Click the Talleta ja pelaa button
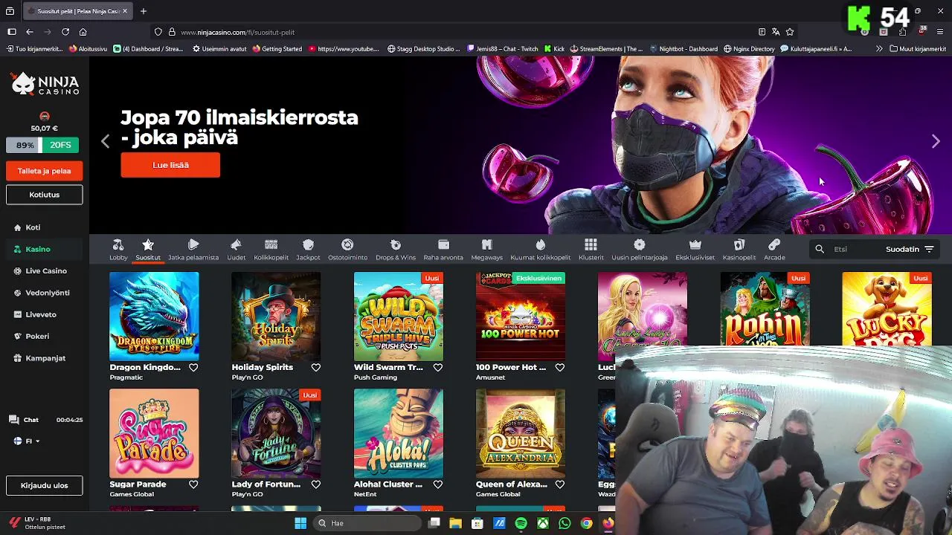This screenshot has height=535, width=952. point(44,171)
